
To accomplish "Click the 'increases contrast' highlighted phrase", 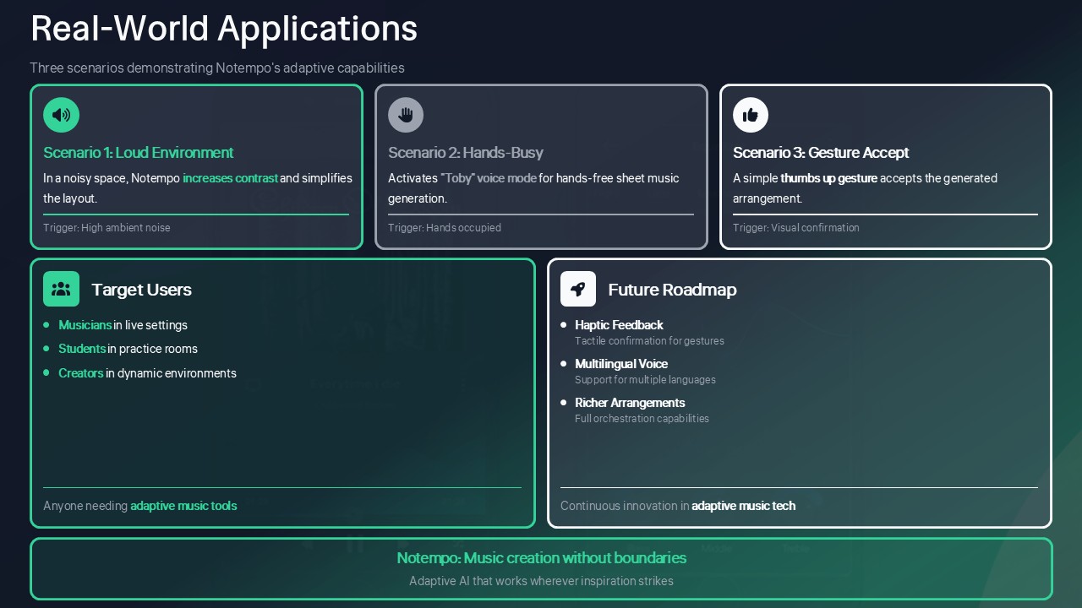I will 230,178.
